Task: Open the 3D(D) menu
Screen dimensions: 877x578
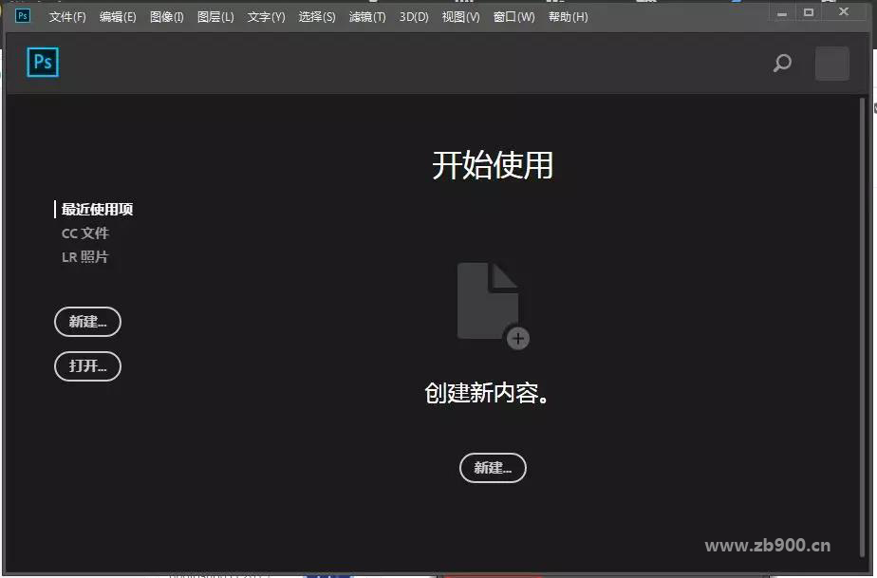Action: (x=414, y=17)
